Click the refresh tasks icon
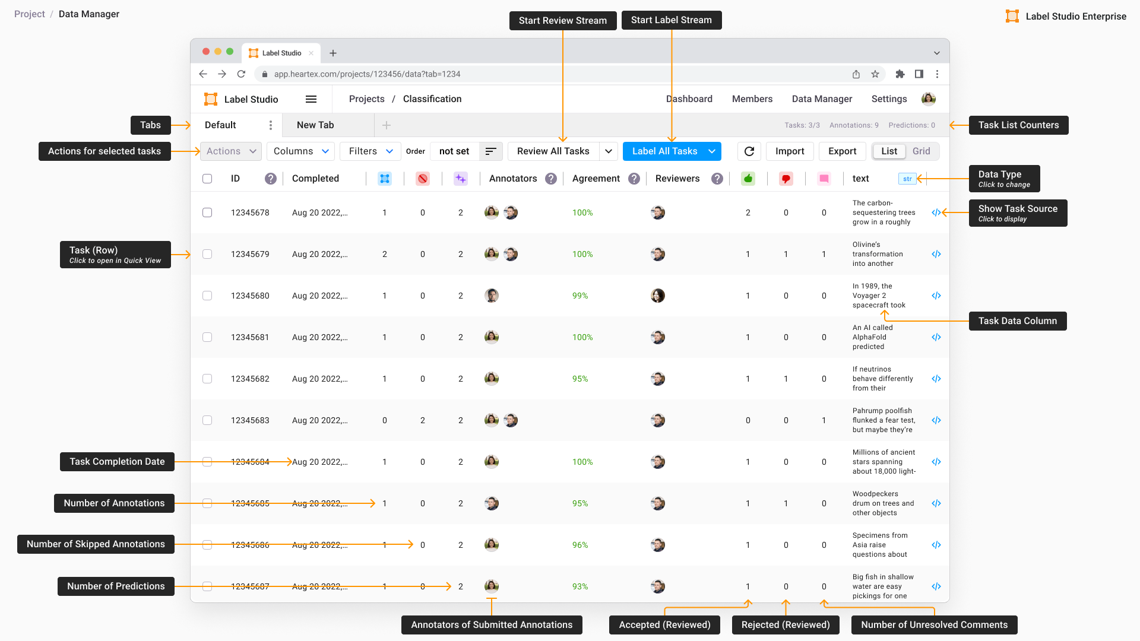 749,151
